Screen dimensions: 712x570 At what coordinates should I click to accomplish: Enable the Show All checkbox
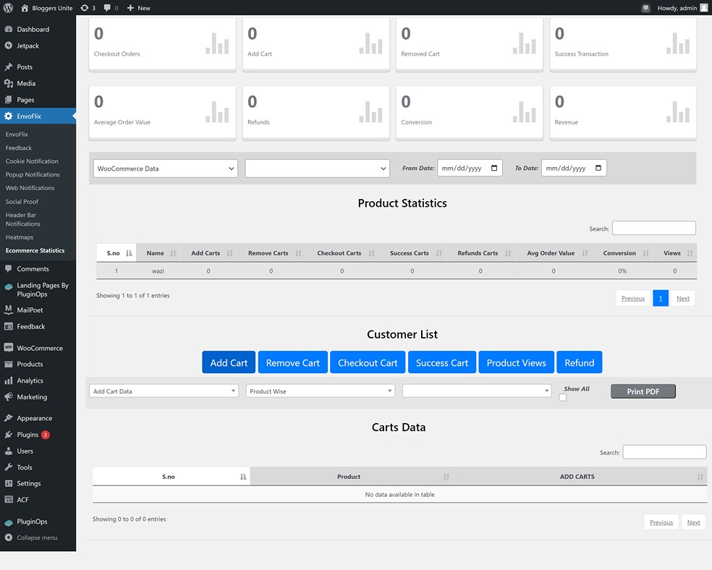coord(562,397)
